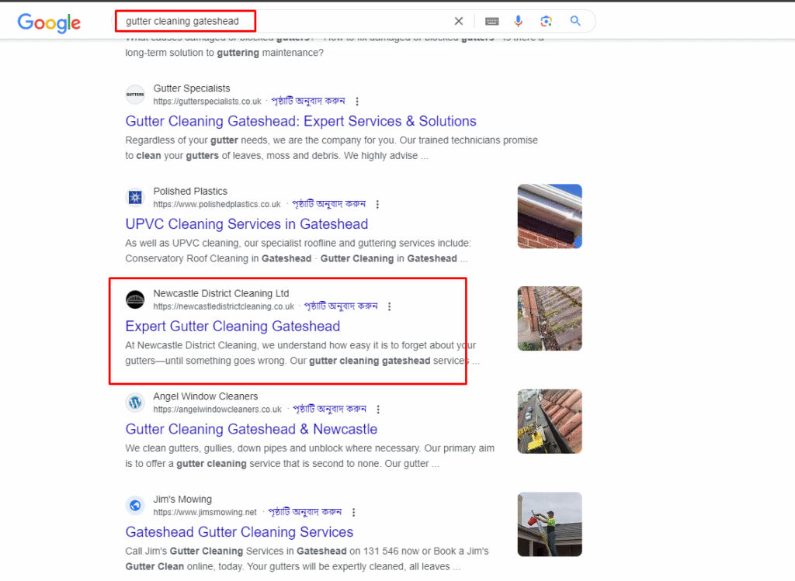The width and height of the screenshot is (795, 581).
Task: Open more options for Angel Window Cleaners result
Action: (x=378, y=410)
